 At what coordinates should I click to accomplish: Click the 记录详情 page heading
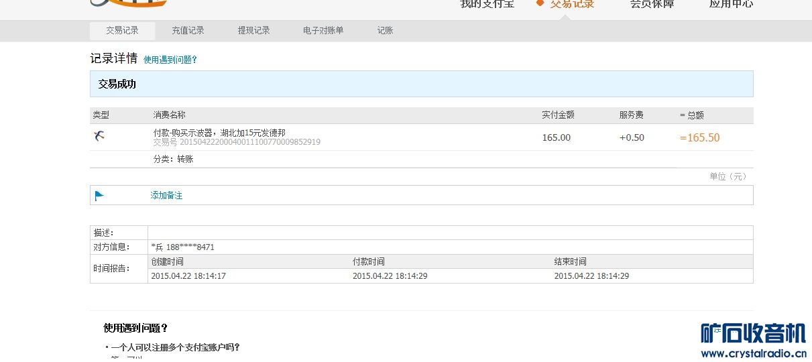coord(114,58)
